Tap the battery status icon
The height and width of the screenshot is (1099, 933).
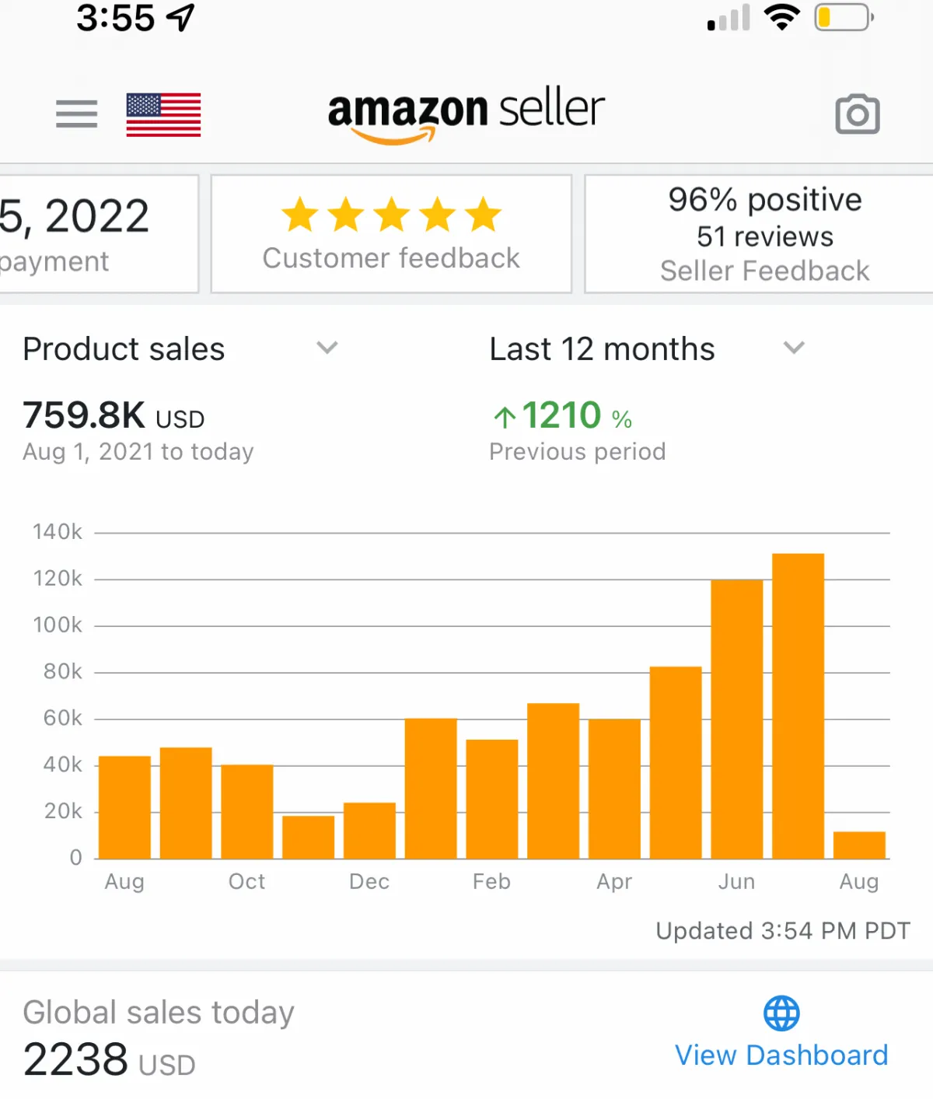pyautogui.click(x=843, y=17)
